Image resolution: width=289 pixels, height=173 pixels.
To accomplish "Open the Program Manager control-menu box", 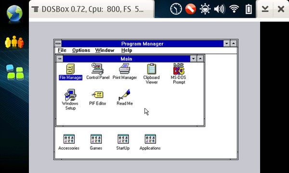I will 58,44.
